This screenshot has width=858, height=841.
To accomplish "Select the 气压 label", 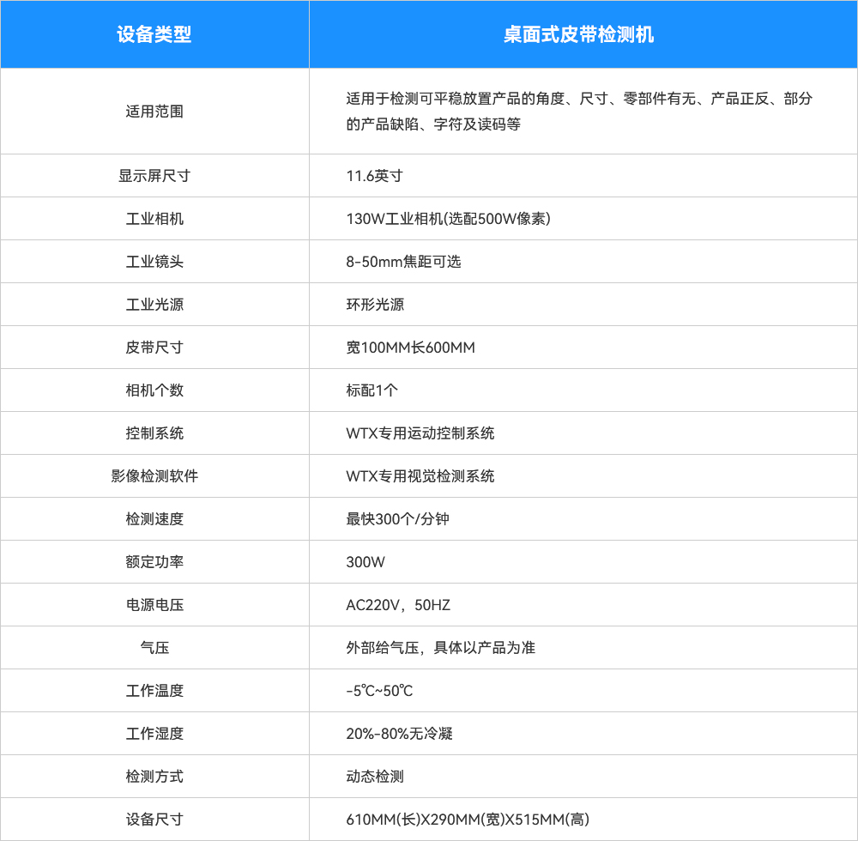I will 154,648.
